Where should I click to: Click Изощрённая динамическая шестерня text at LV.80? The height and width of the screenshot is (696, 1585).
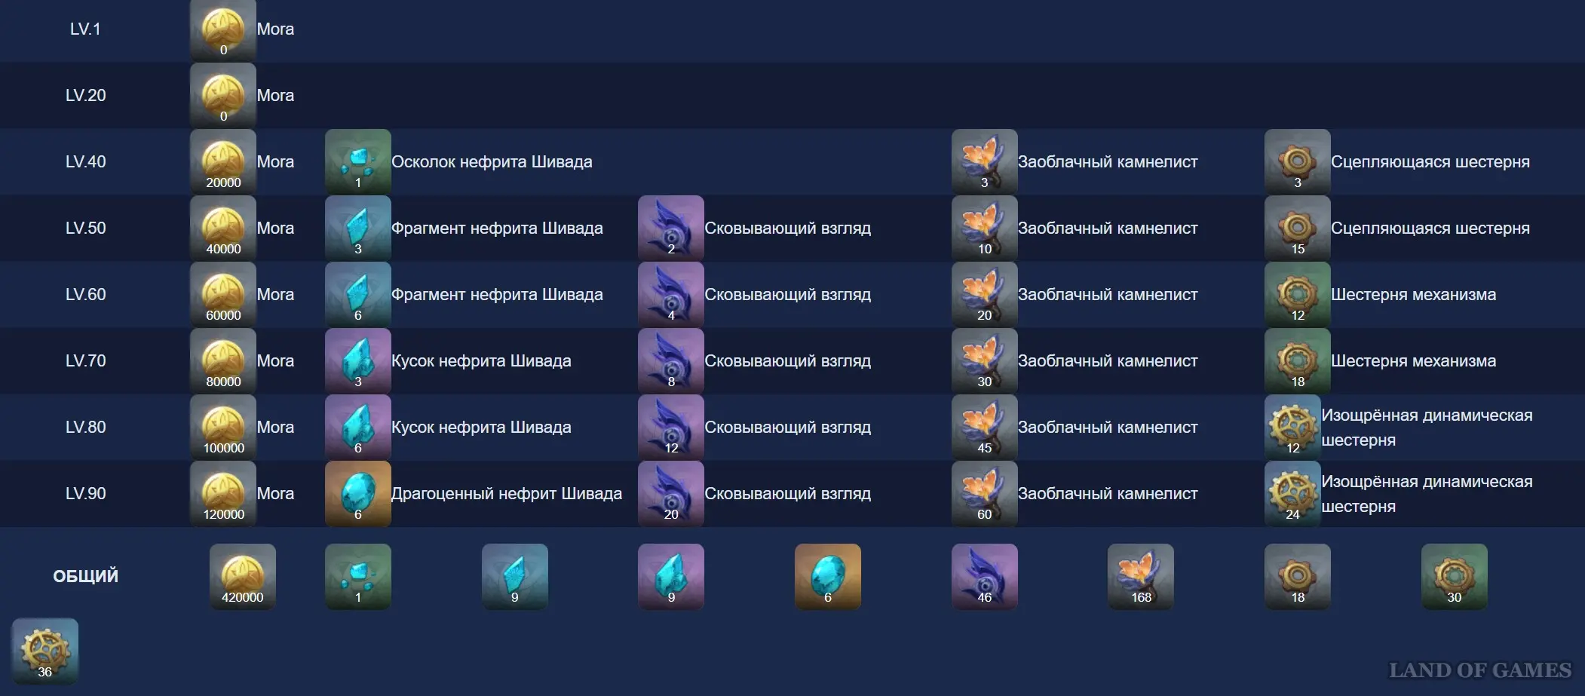click(x=1427, y=428)
